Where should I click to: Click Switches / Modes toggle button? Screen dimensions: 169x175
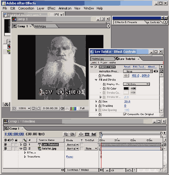point(78,170)
